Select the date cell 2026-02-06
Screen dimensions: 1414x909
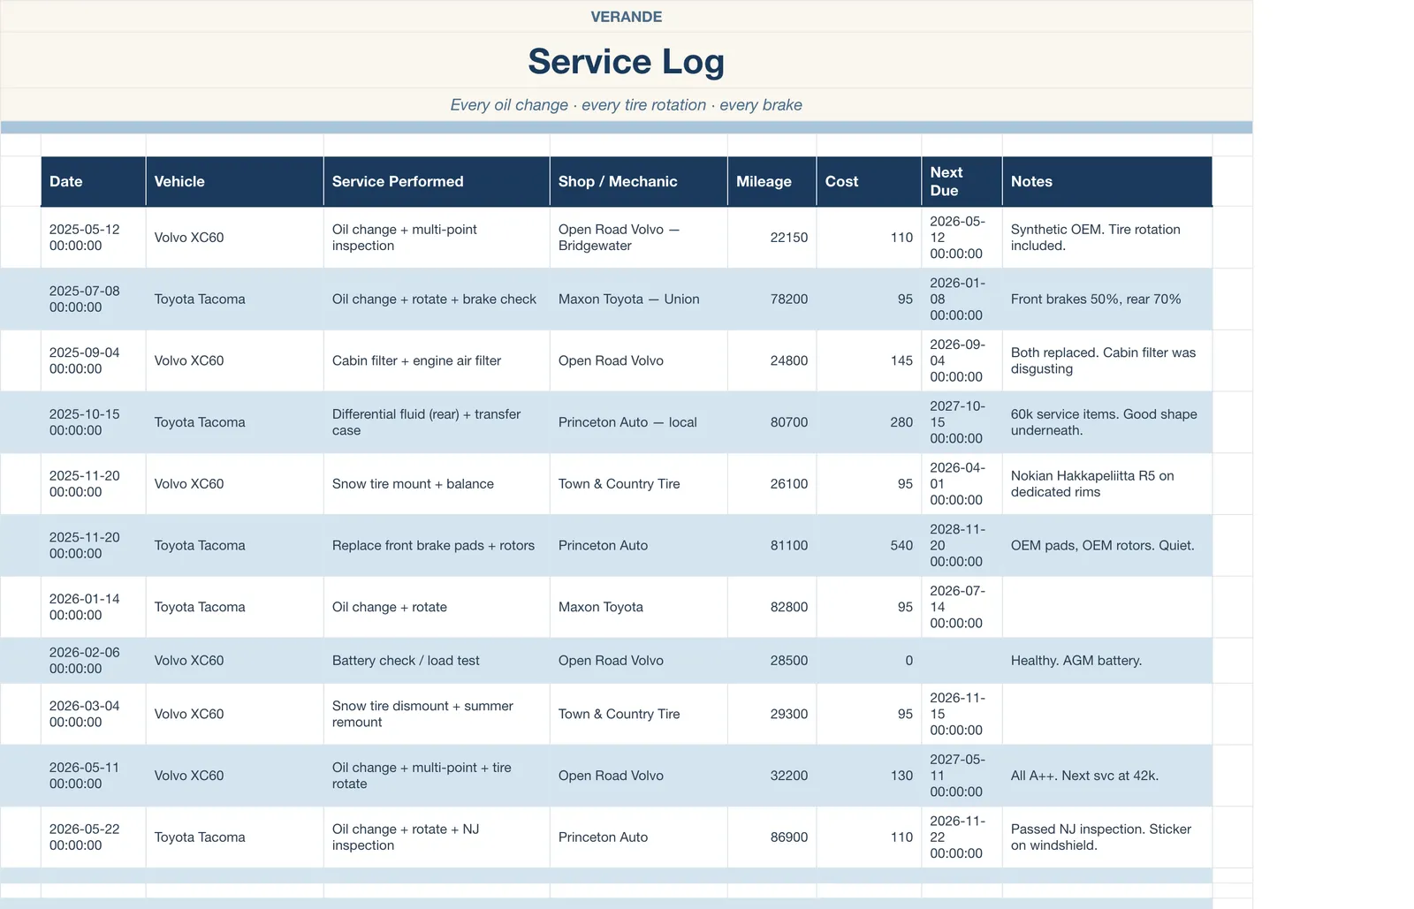[94, 661]
